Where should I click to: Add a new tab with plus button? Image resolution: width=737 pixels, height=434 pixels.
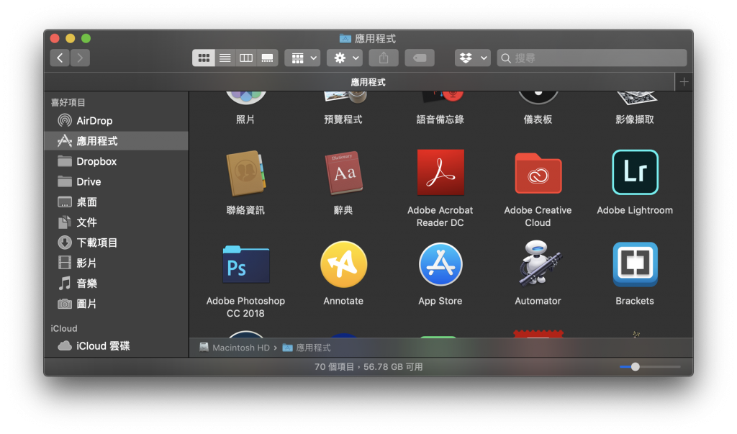pos(684,82)
